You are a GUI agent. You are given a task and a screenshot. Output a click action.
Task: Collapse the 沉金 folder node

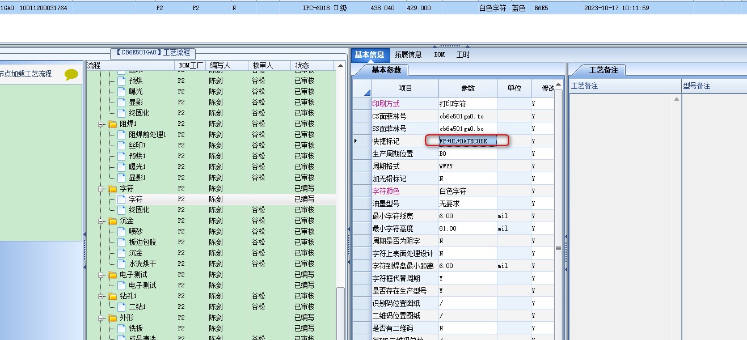[x=102, y=220]
